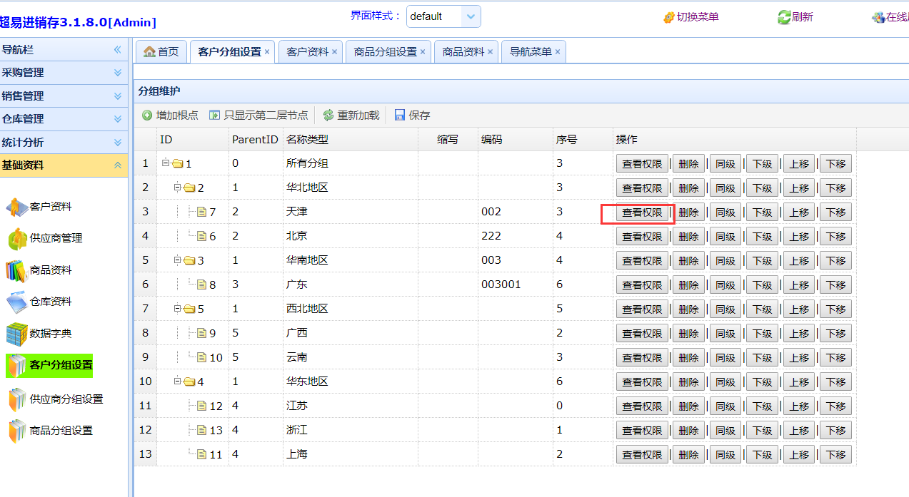Select the 仓库资料 sidebar icon
Viewport: 909px width, 497px height.
17,302
